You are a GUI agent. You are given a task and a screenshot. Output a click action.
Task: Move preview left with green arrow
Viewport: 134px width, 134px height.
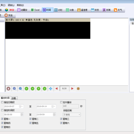pyautogui.click(x=26, y=89)
